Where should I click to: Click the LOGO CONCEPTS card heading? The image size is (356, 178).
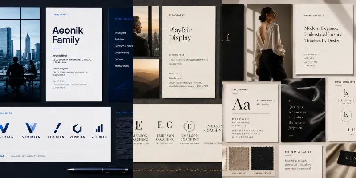(x=345, y=82)
